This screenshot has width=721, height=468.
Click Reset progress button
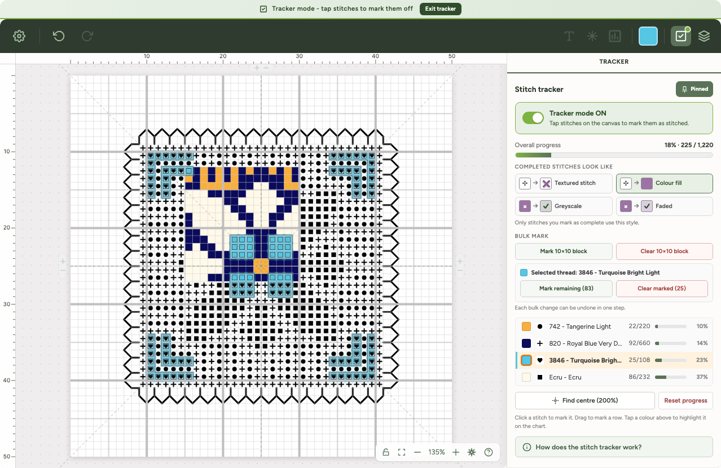click(685, 400)
